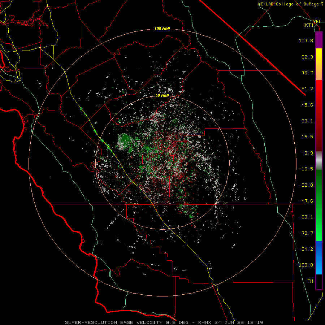Click the [KT] units label
Screen dimensions: 325x325
(308, 25)
